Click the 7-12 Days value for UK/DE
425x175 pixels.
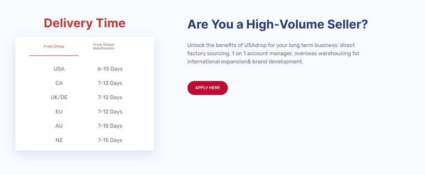[x=110, y=97]
